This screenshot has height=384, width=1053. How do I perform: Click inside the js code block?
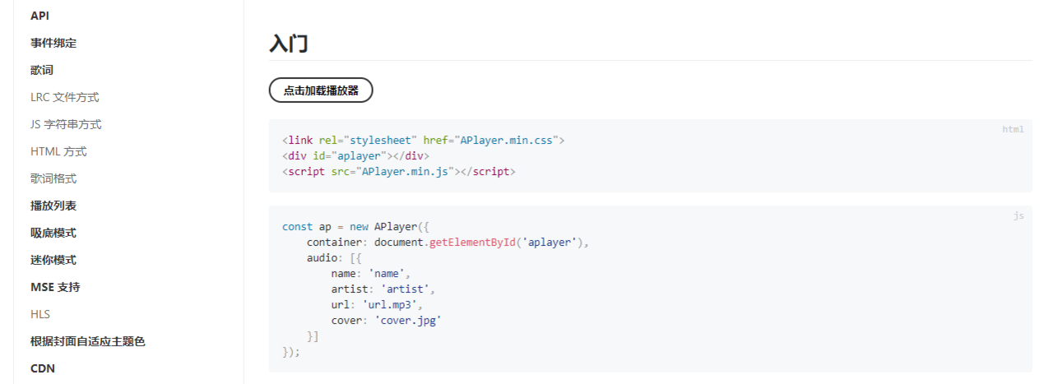point(650,289)
